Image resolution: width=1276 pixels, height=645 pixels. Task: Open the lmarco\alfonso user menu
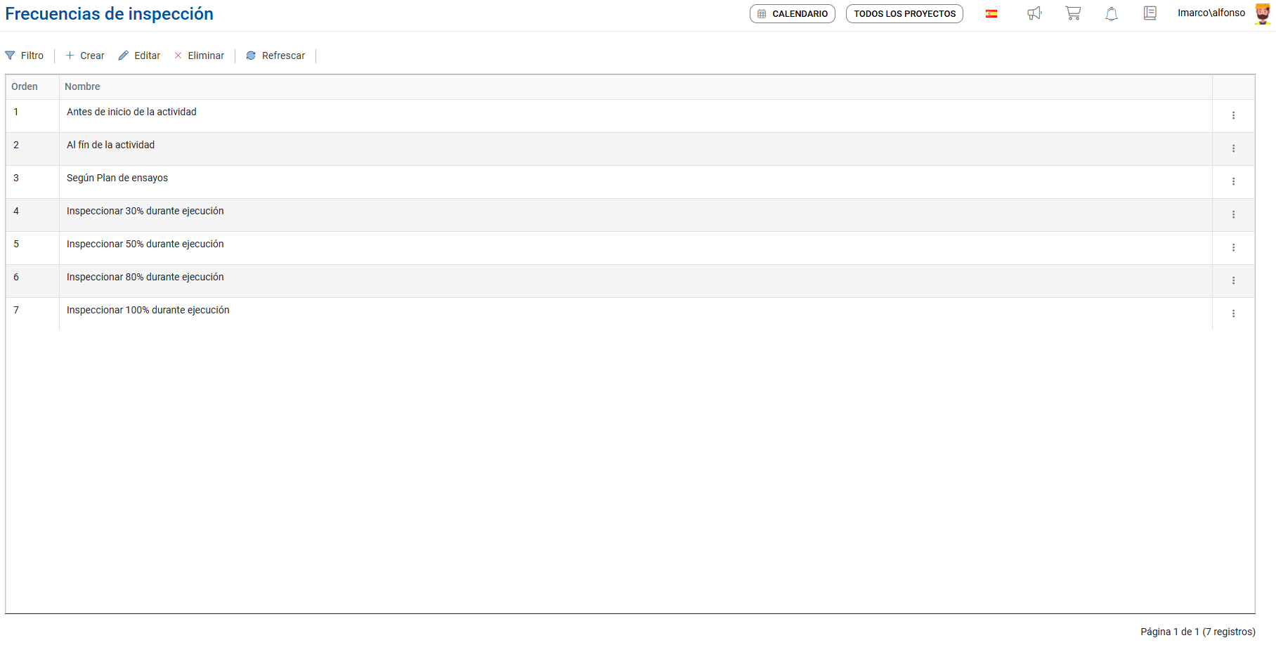point(1211,13)
